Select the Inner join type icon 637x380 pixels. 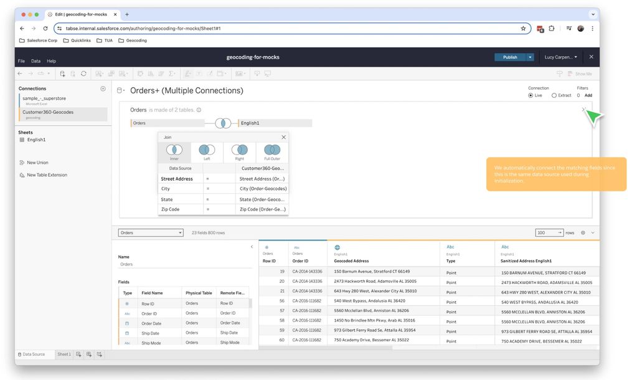tap(174, 150)
